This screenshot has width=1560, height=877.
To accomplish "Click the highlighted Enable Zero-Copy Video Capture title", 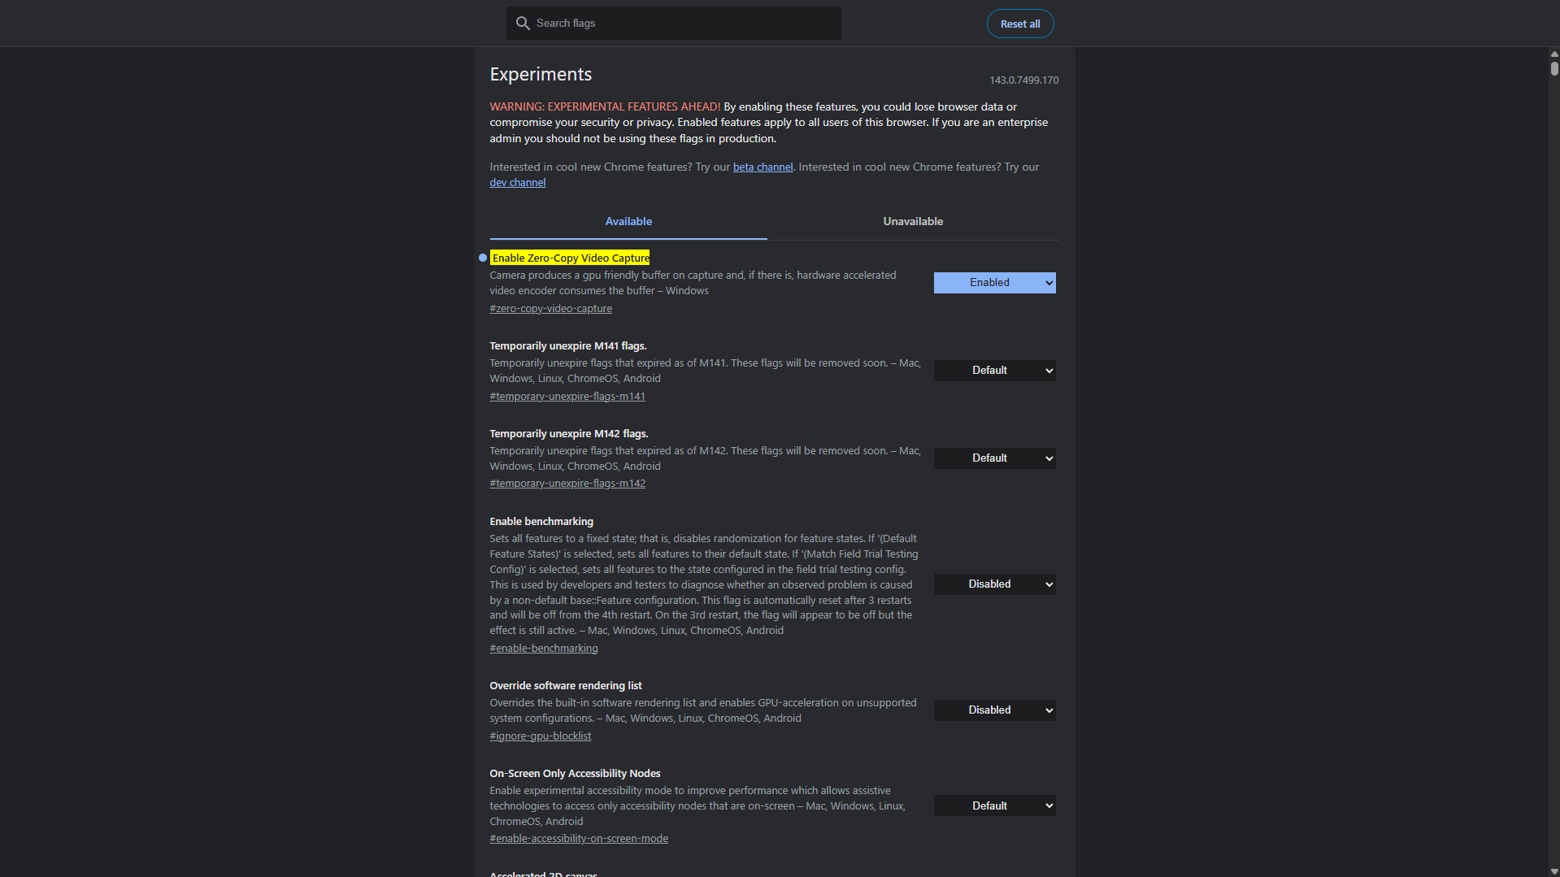I will 569,258.
